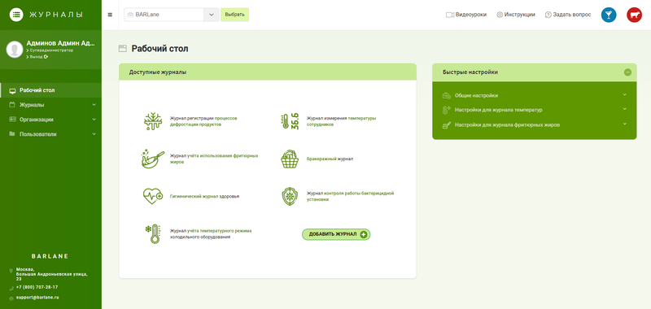The height and width of the screenshot is (309, 651).
Task: Click the support@barlane.ru email address
Action: 37,298
